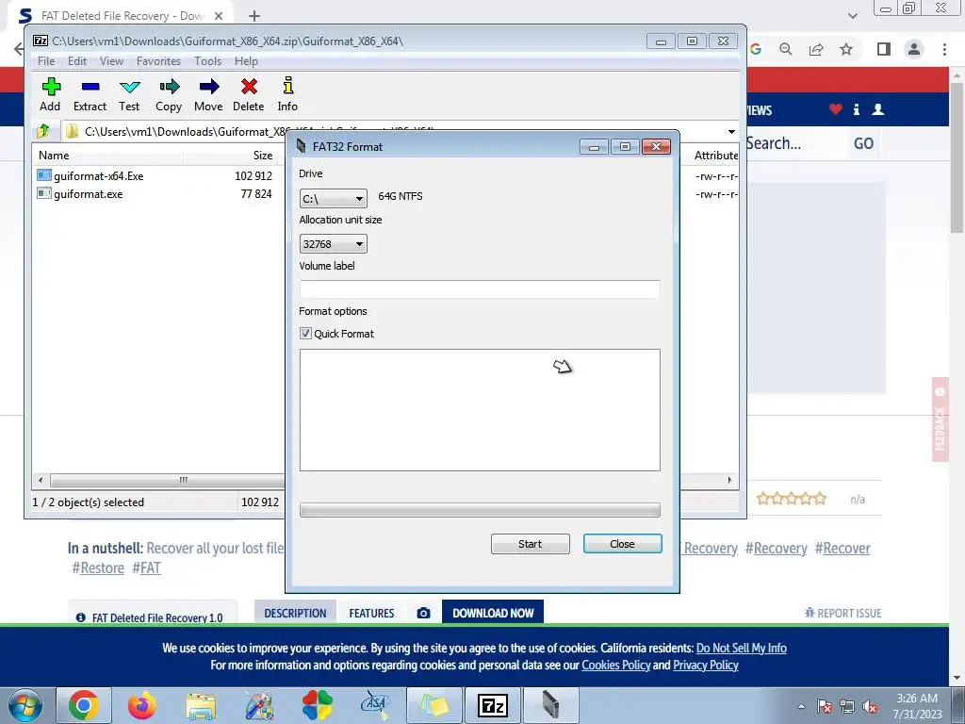Open the Tools menu in 7-Zip
The width and height of the screenshot is (965, 724).
tap(207, 61)
